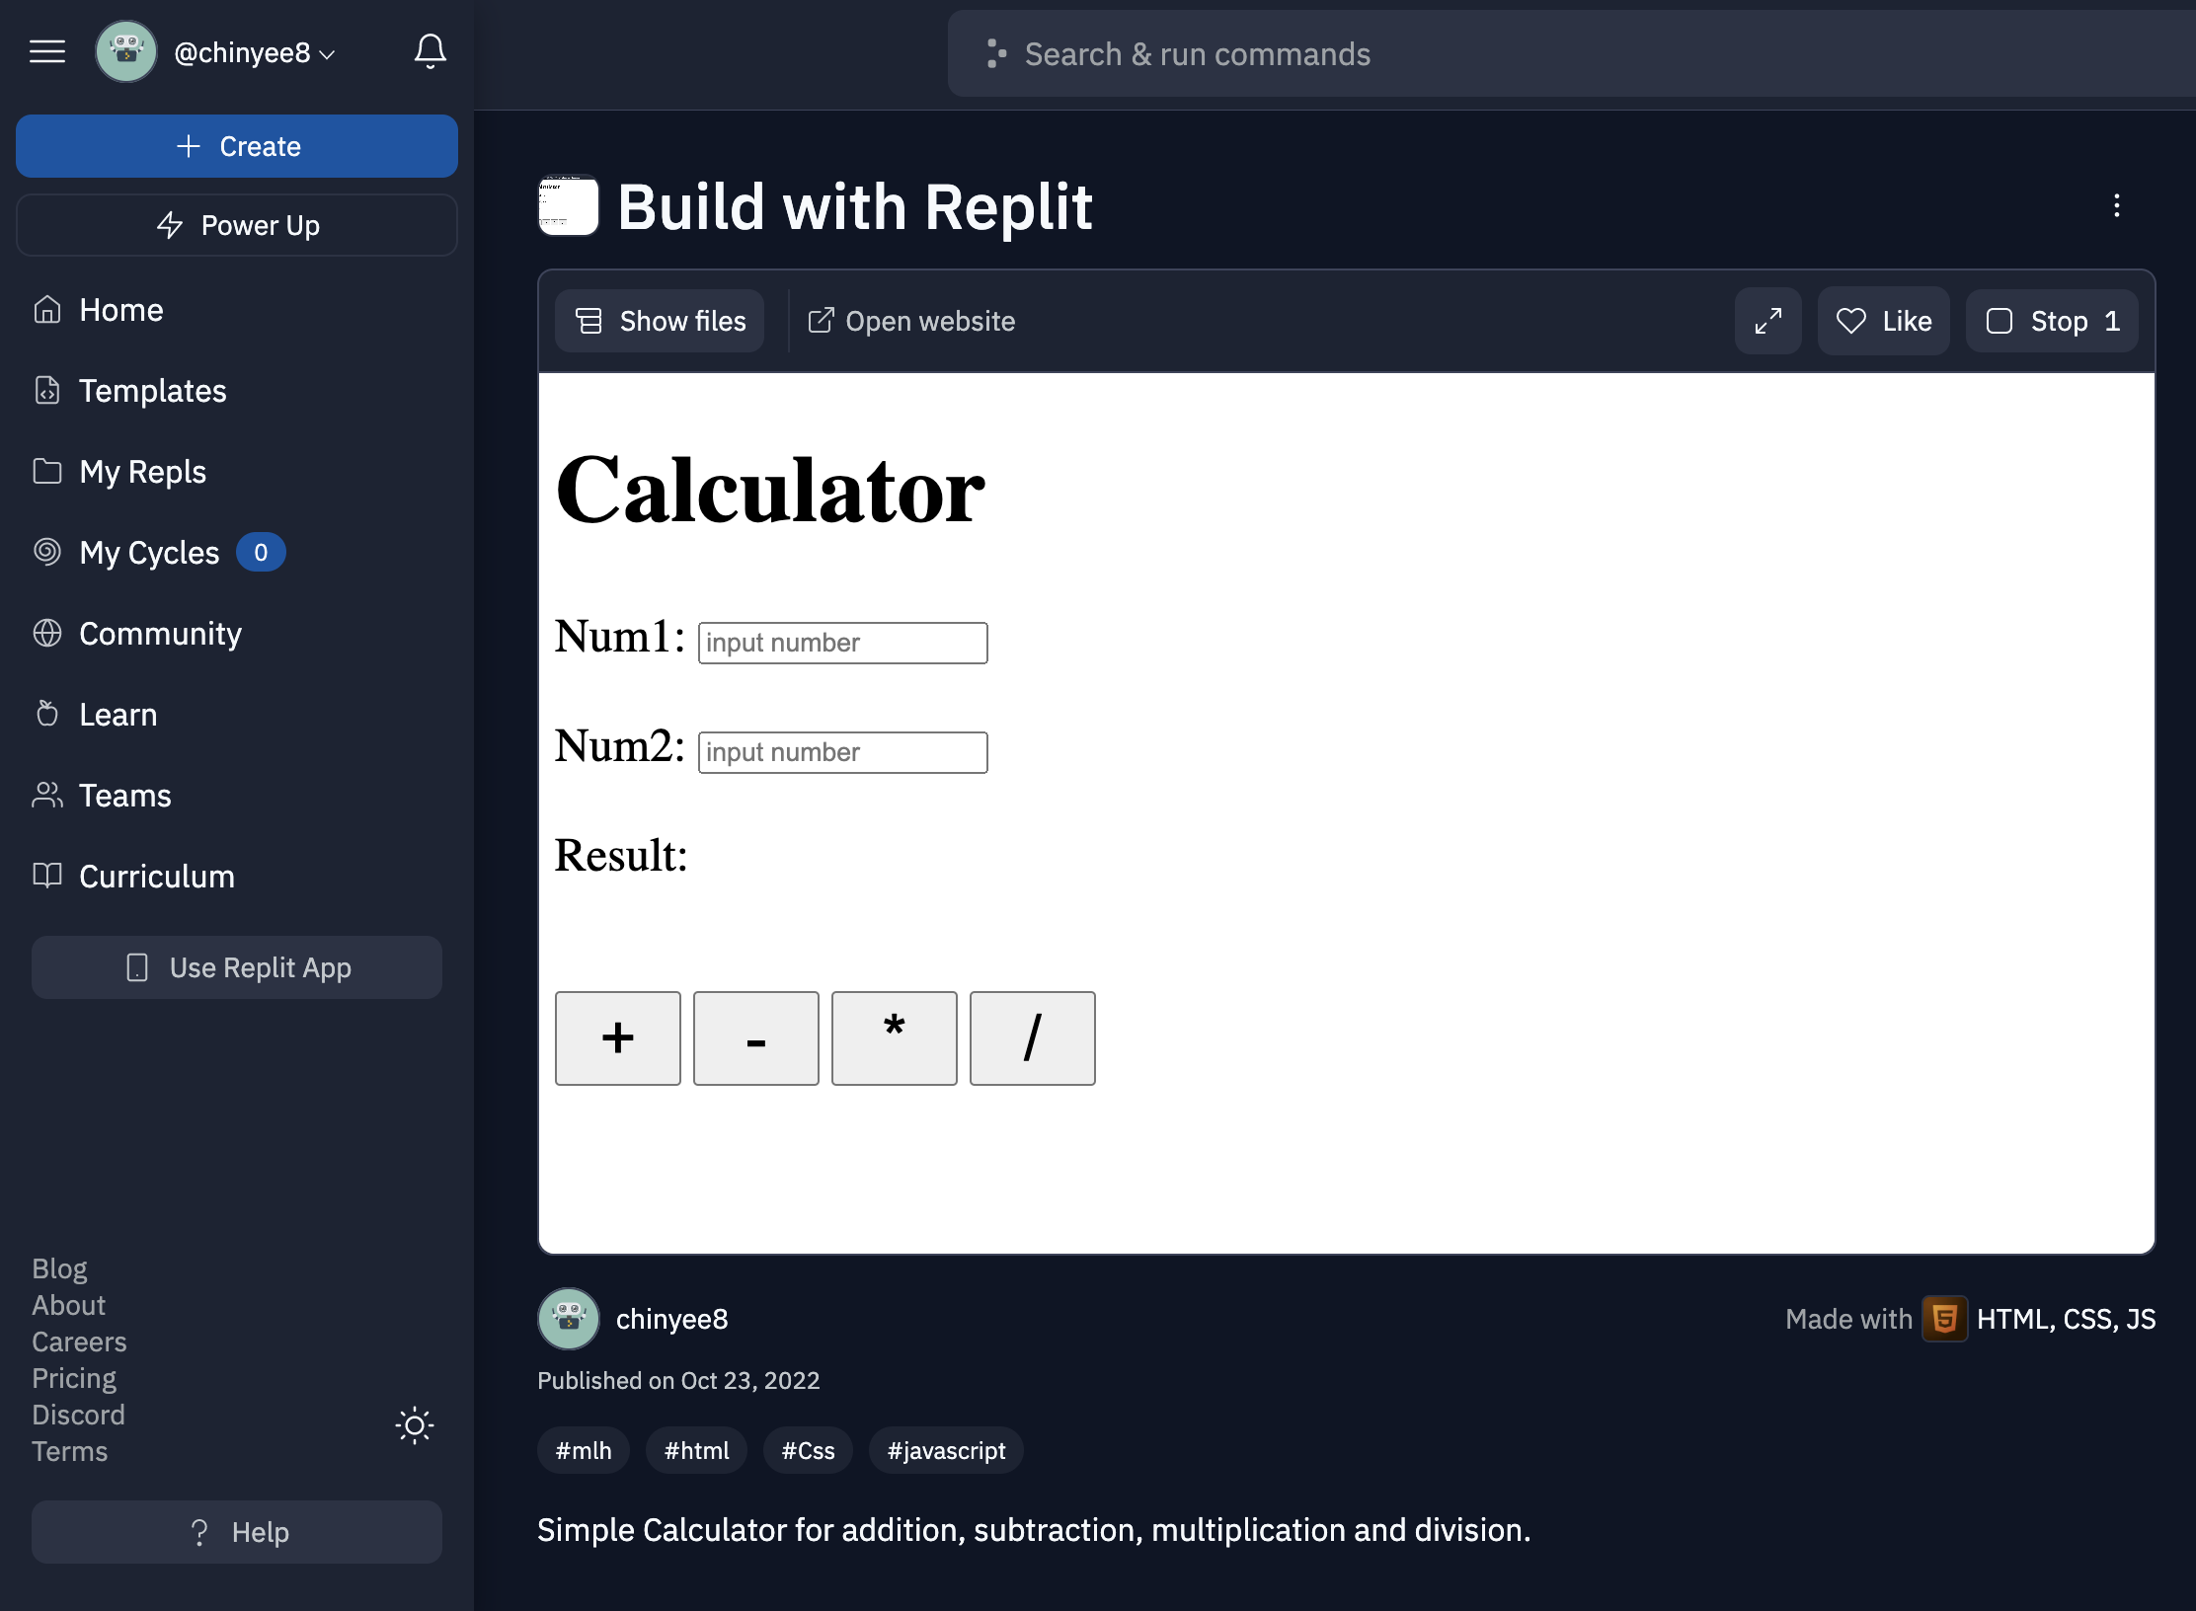Open the Community section
Screen dimensions: 2196x1611
(160, 634)
